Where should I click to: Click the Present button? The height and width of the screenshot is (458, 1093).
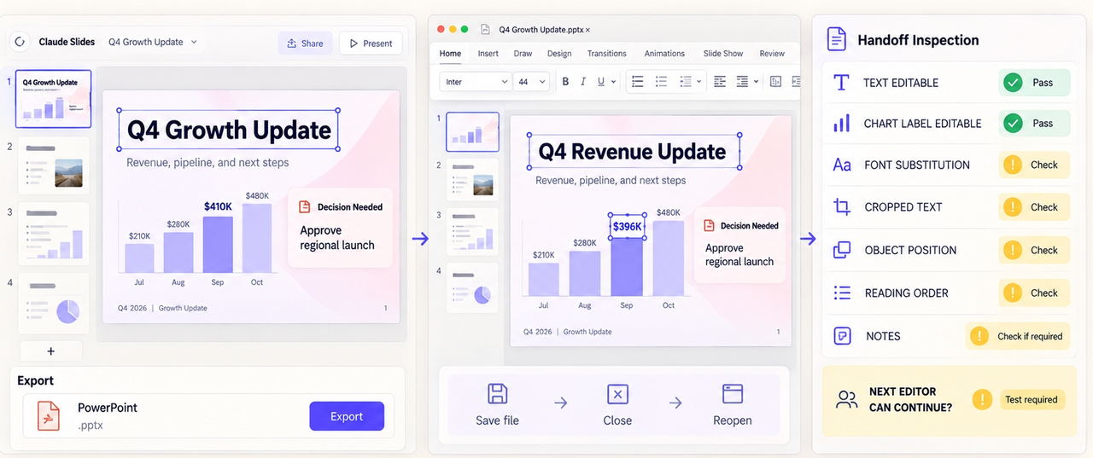371,43
